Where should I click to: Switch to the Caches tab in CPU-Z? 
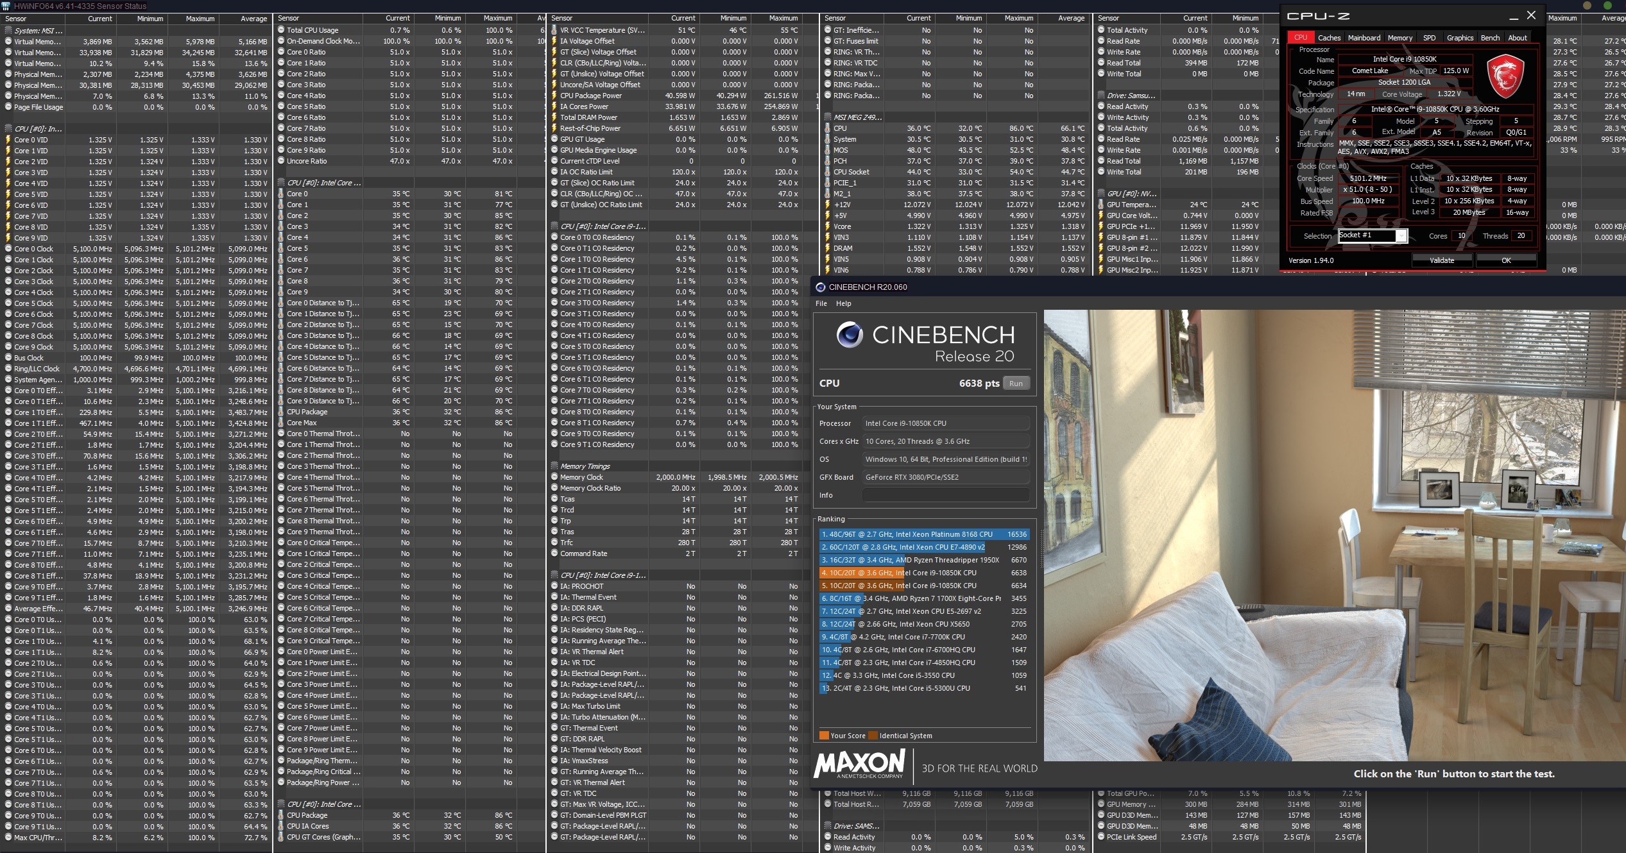tap(1329, 38)
